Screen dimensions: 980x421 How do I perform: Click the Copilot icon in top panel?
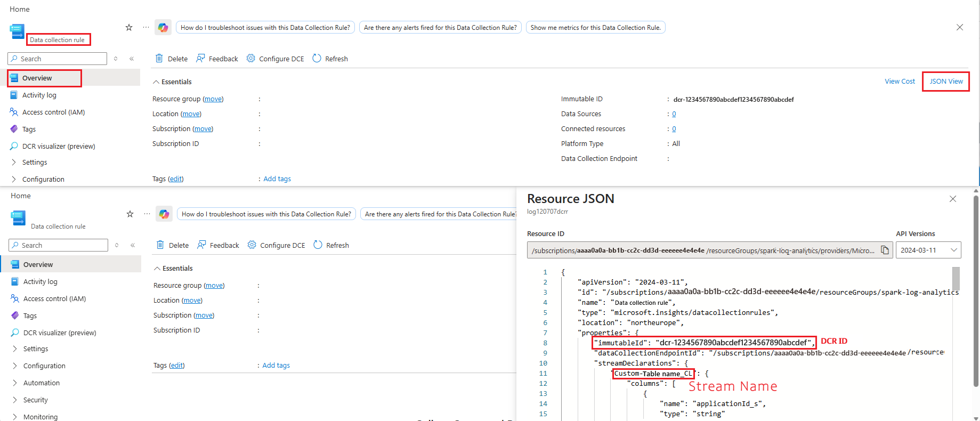pos(163,28)
